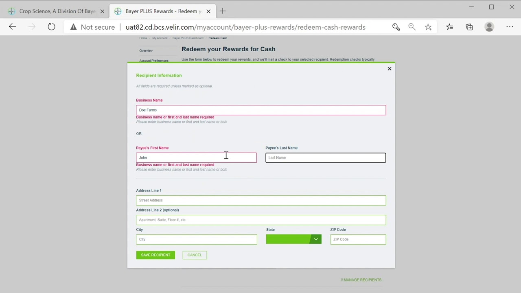
Task: Click the Address Line 1 field
Action: 261,200
